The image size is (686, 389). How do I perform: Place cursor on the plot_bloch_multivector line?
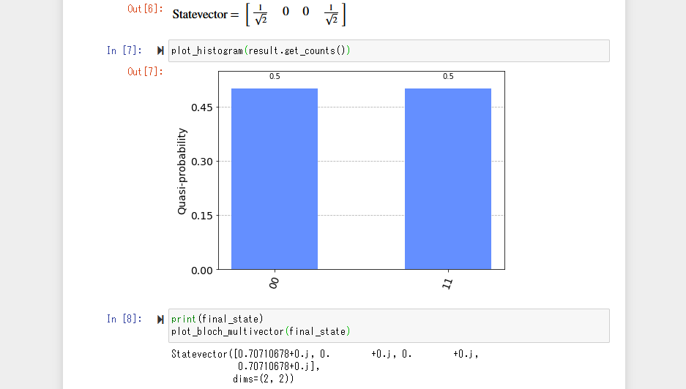click(x=261, y=331)
